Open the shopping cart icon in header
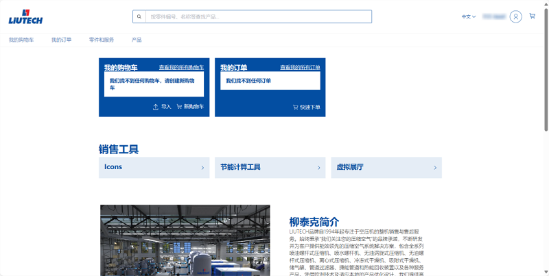The height and width of the screenshot is (276, 549). 533,16
